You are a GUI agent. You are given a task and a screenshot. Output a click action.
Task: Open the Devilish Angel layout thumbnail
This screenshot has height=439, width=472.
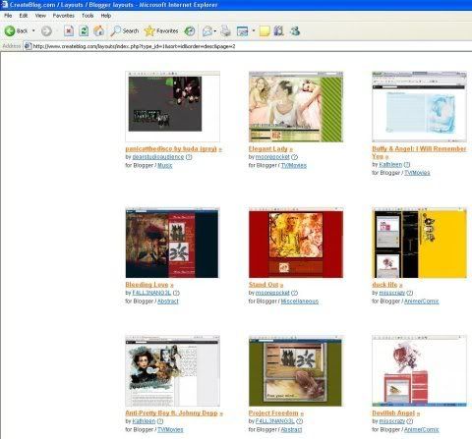pos(419,371)
